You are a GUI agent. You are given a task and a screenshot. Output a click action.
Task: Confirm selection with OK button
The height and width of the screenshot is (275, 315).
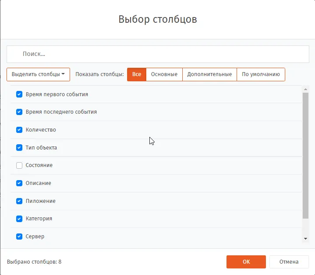[x=246, y=262]
